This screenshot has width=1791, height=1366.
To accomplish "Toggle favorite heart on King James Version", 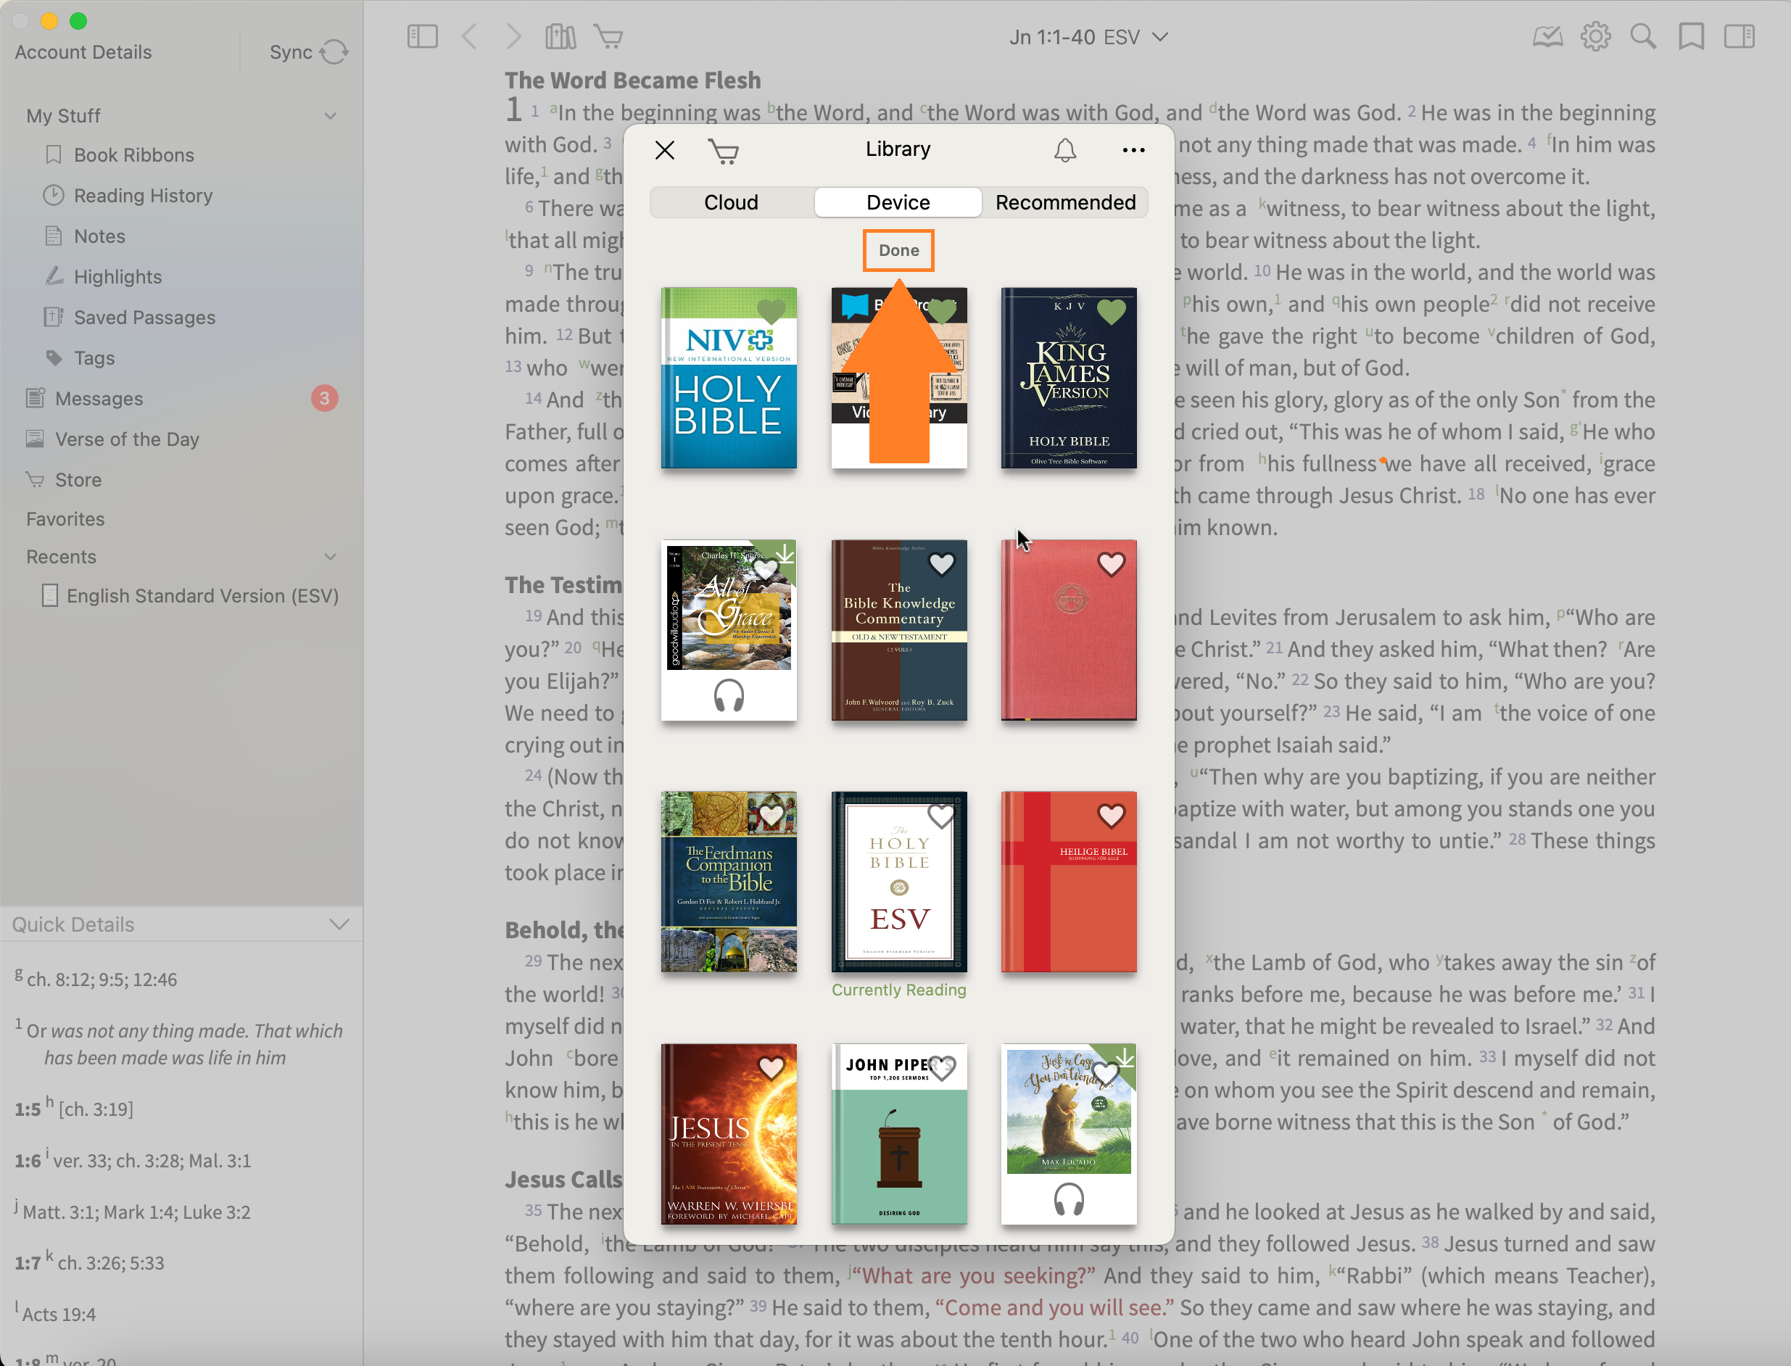I will coord(1112,310).
